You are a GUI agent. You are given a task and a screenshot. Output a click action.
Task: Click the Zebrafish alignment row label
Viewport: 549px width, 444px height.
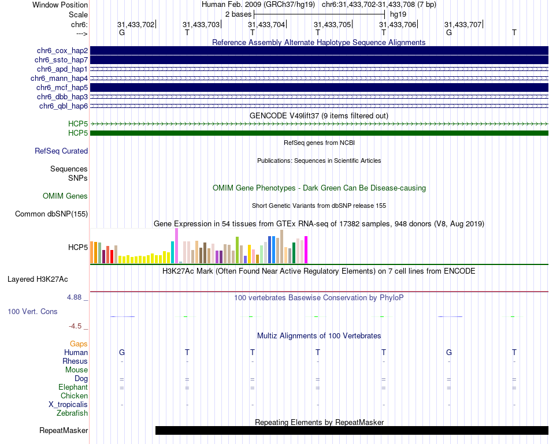72,413
